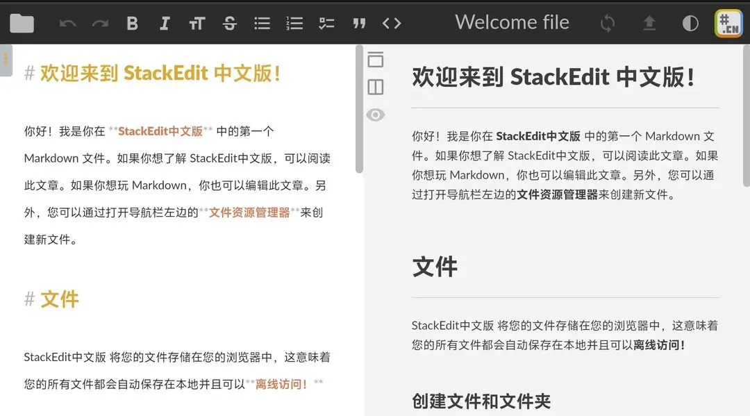Screen dimensions: 750x416
Task: Open the StackEdit CN menu logo
Action: 728,22
